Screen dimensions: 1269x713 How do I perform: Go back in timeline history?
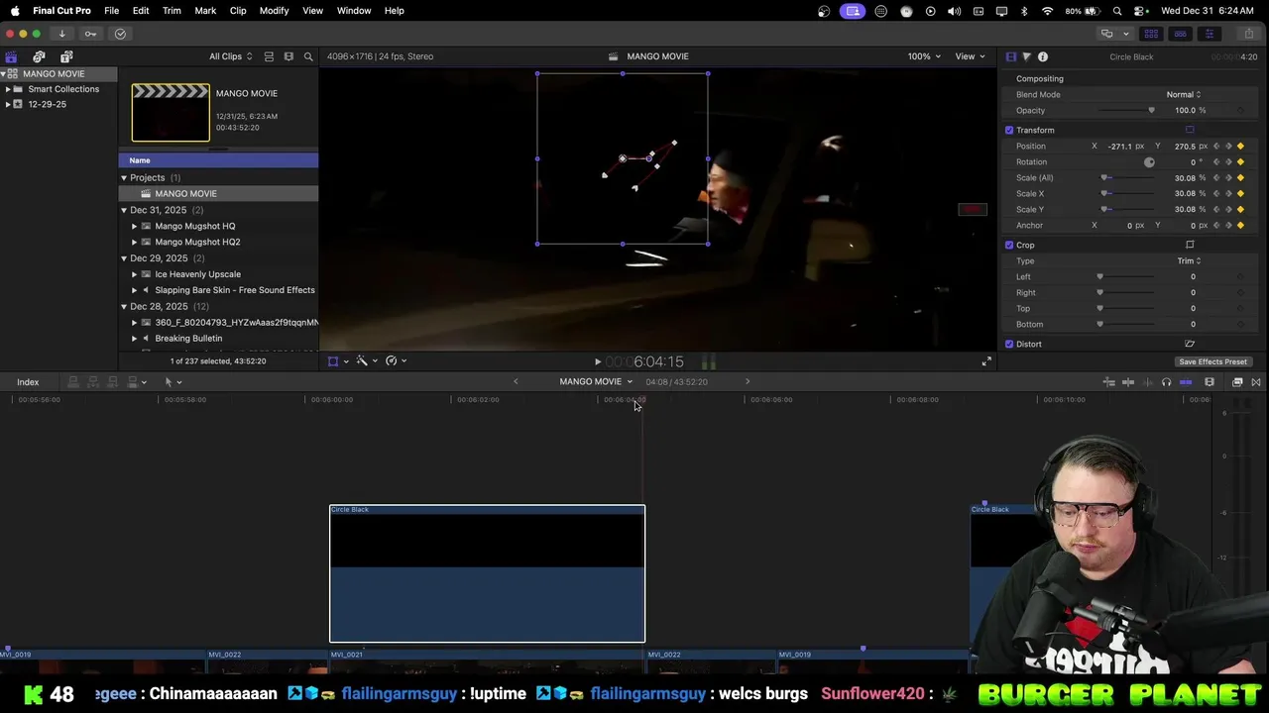coord(516,381)
